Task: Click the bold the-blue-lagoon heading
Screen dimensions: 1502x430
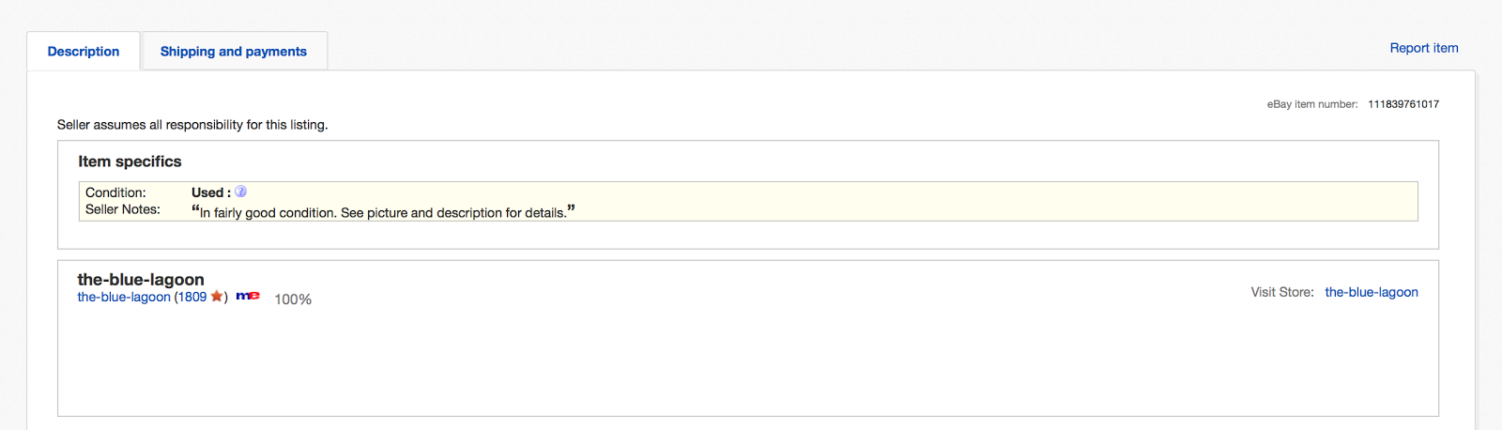Action: coord(141,279)
